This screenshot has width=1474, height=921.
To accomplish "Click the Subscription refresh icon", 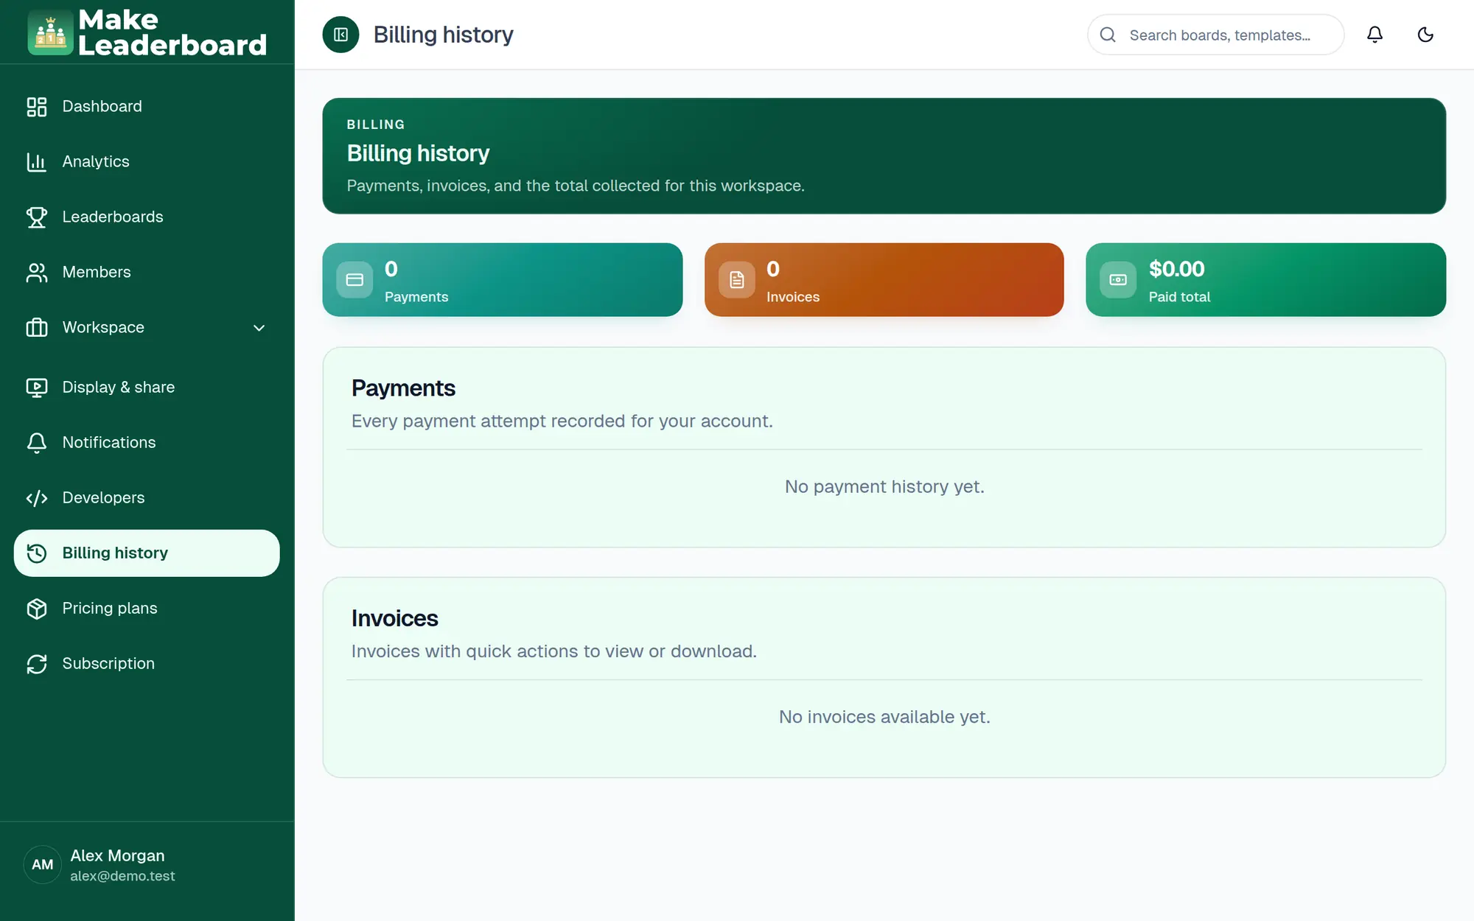I will coord(37,664).
